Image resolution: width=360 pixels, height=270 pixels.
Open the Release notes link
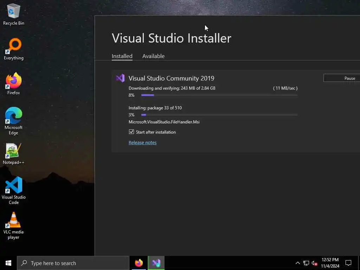(x=143, y=143)
